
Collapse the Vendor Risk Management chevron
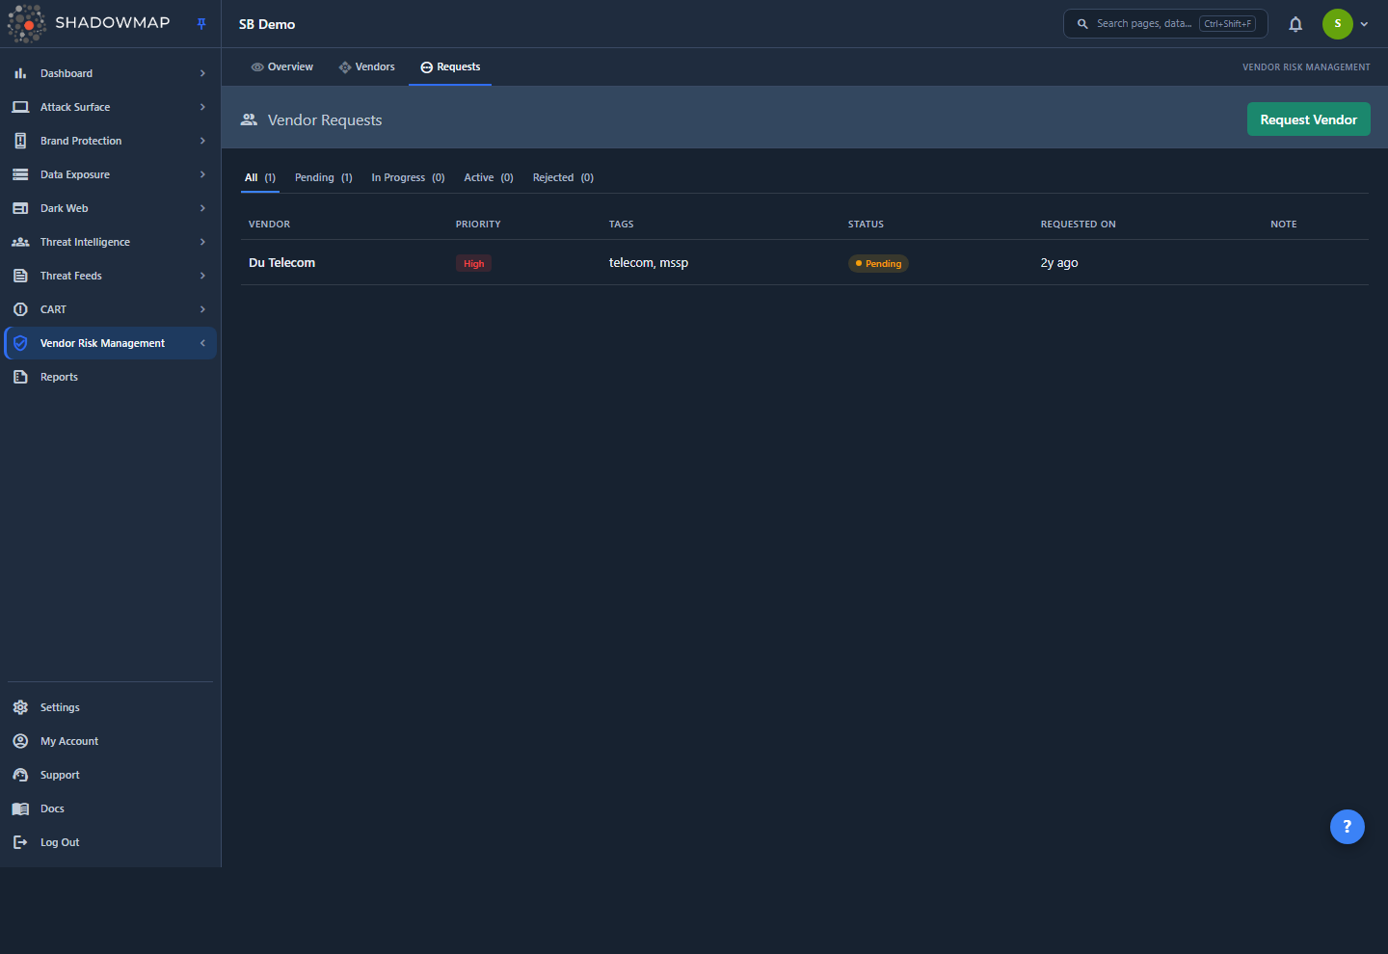202,343
